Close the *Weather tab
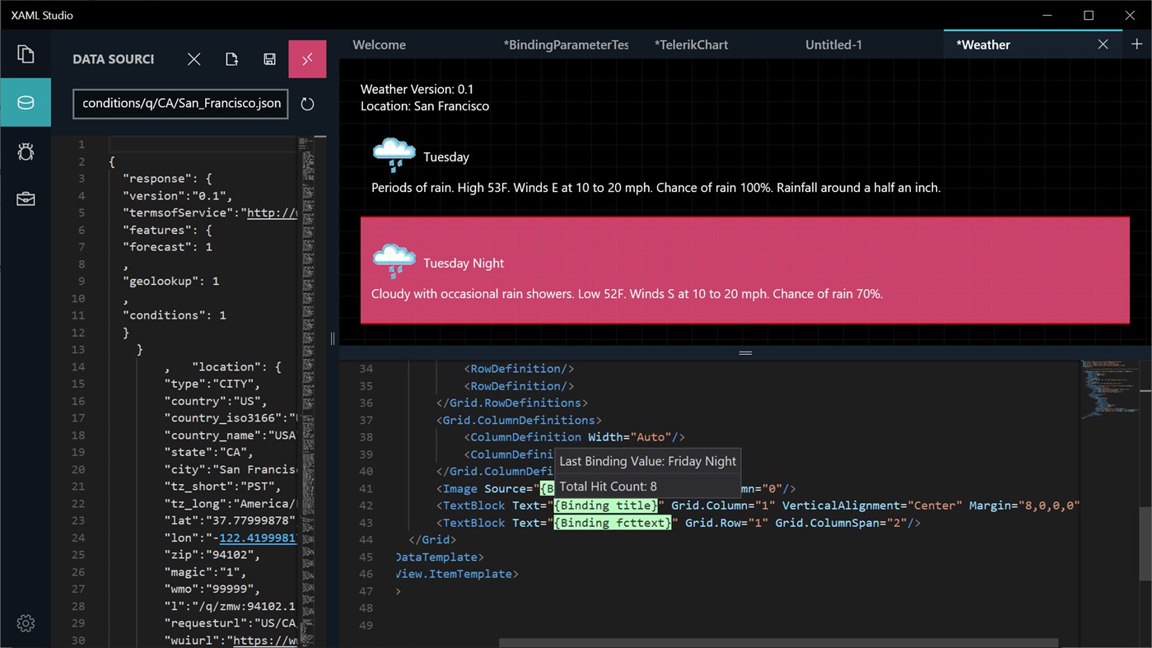Screen dimensions: 1152x648 (1103, 44)
